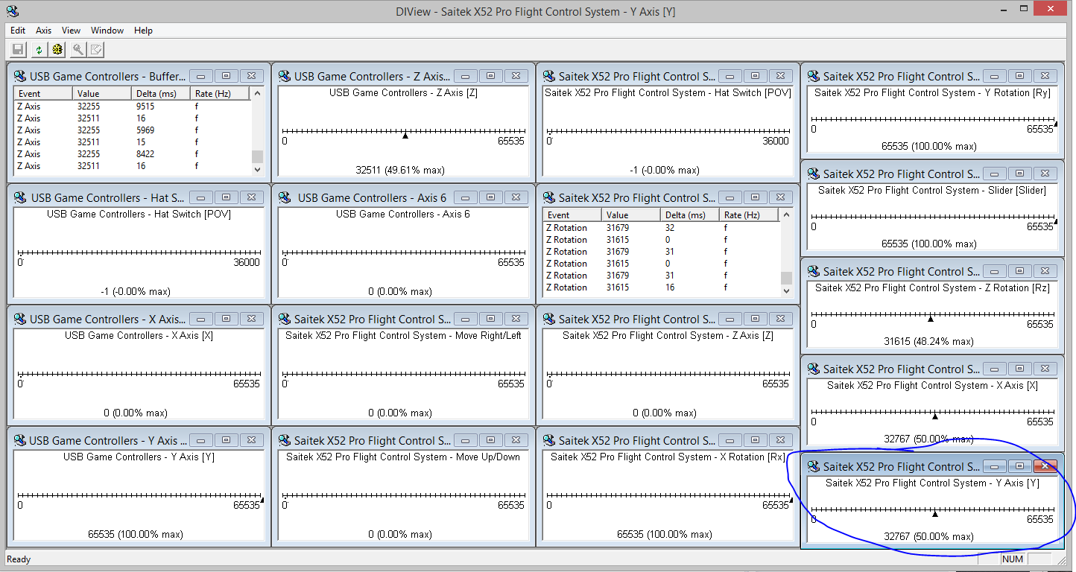Click Value column header in USB Buffer window
The width and height of the screenshot is (1076, 572).
[x=103, y=94]
